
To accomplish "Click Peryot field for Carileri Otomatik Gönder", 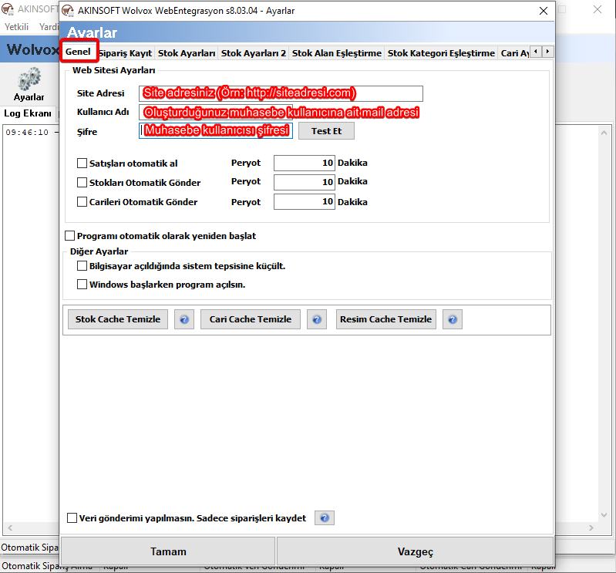I will coord(304,201).
